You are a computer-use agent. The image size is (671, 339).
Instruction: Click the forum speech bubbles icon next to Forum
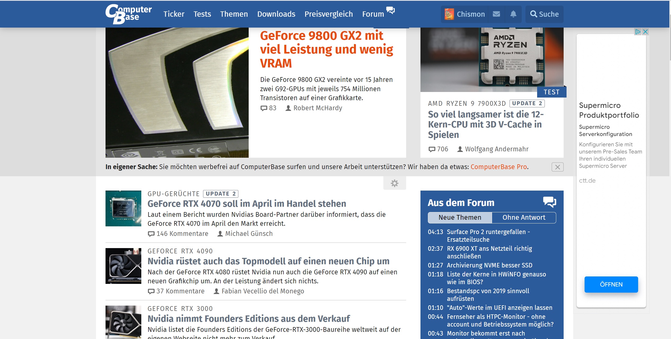click(390, 11)
